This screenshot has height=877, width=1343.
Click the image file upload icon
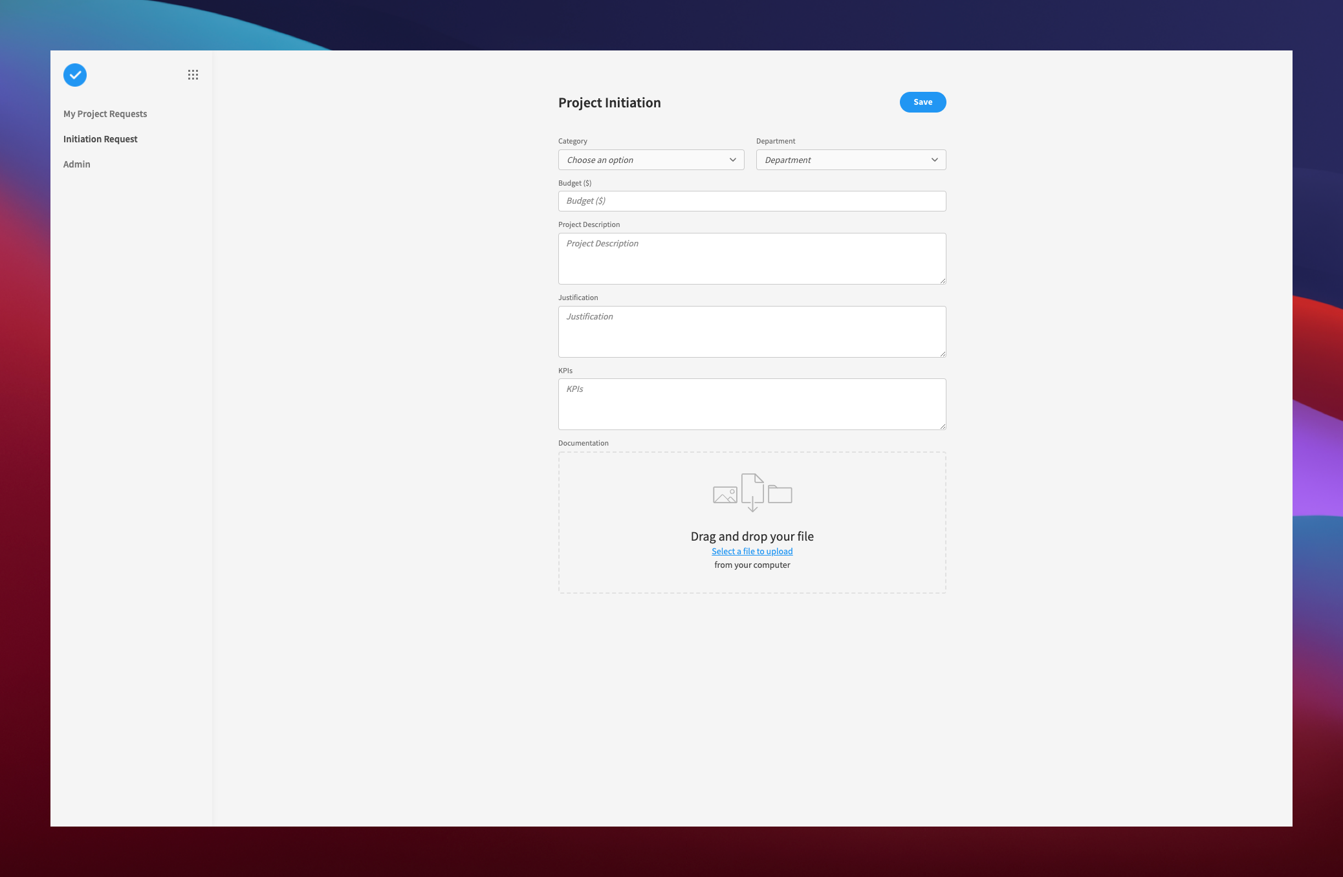tap(726, 492)
